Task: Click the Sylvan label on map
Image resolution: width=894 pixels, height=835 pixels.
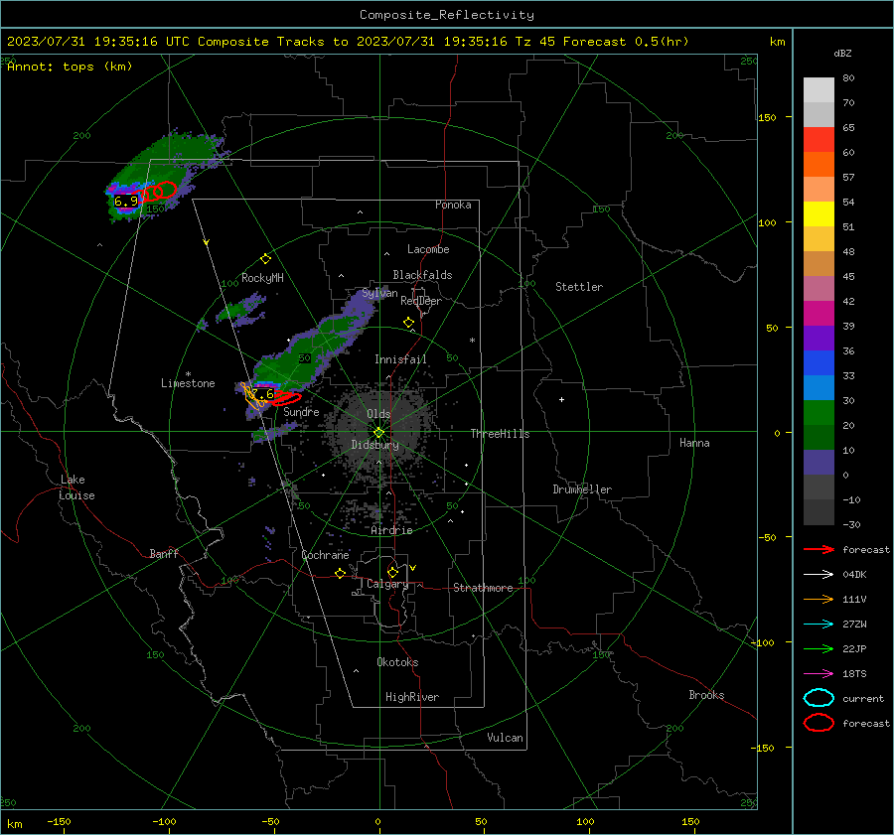Action: click(379, 293)
